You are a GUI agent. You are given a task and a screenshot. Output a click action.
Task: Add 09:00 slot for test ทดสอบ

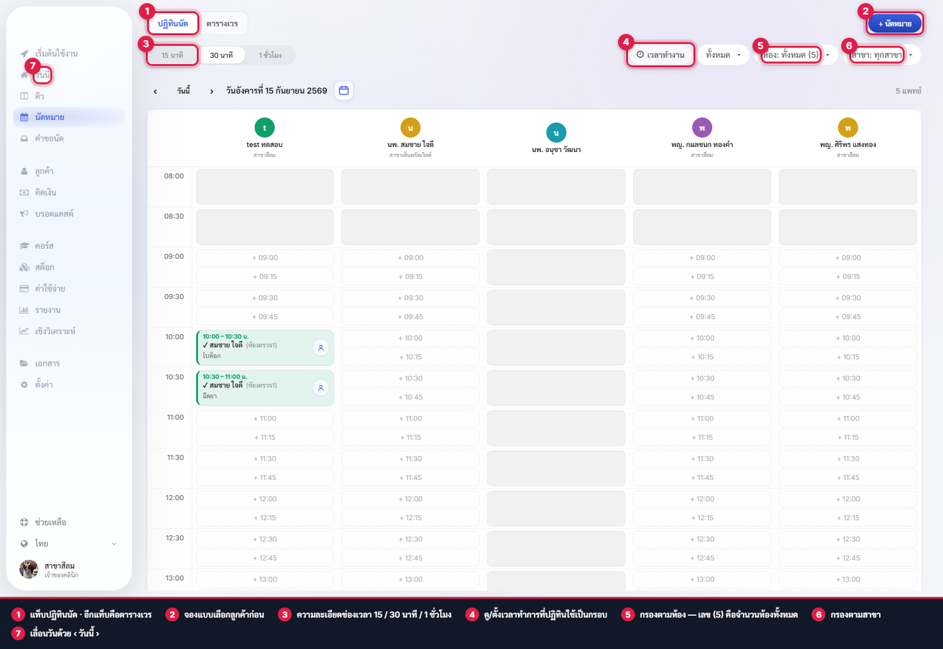pyautogui.click(x=265, y=258)
